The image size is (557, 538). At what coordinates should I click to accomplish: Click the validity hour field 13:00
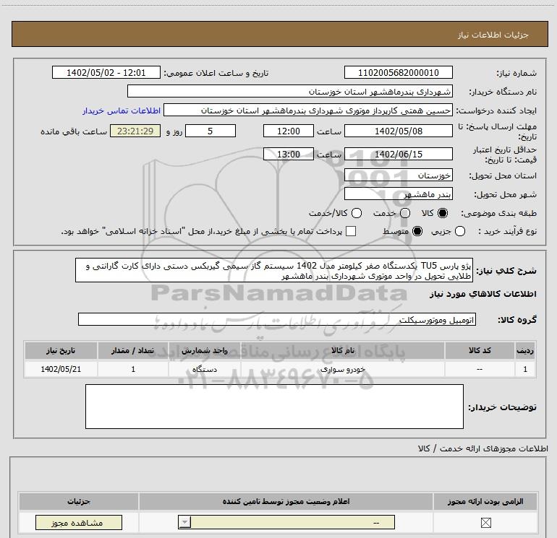point(289,154)
